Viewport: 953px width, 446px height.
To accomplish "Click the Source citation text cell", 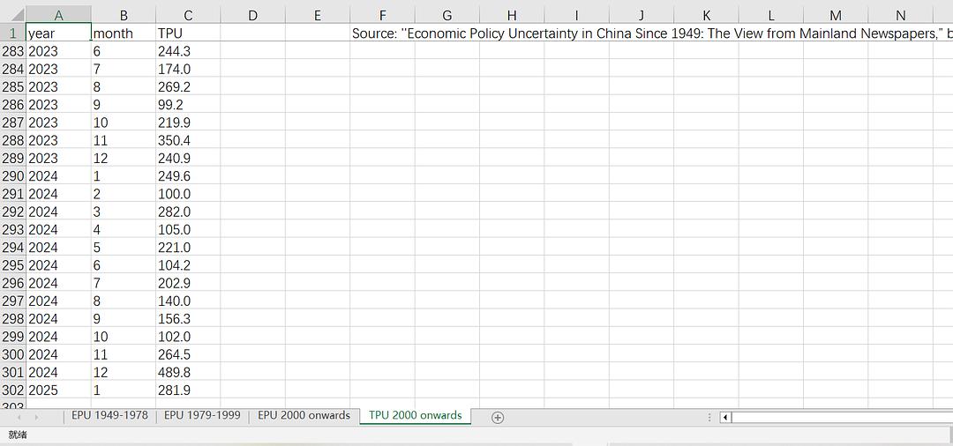I will click(651, 33).
